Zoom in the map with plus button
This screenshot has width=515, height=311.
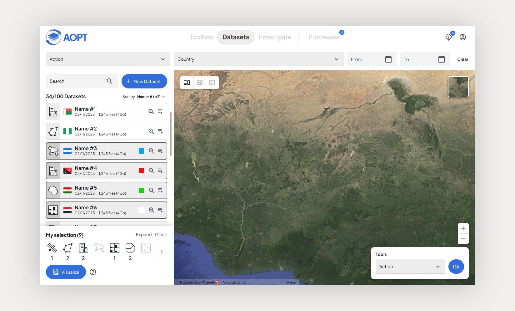click(463, 228)
